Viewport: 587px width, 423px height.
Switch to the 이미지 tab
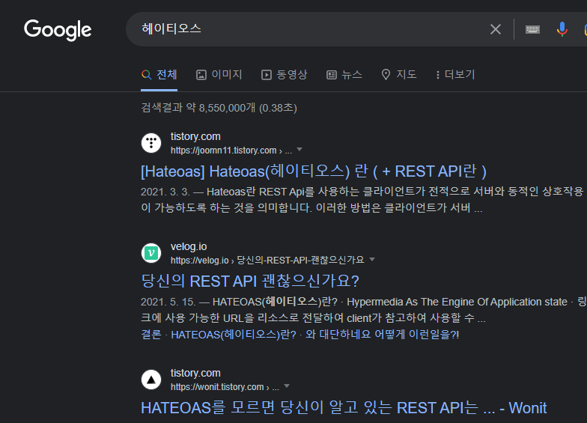click(219, 75)
